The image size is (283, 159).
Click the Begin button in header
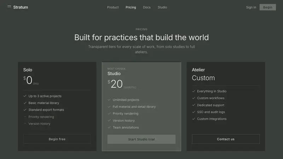268,7
